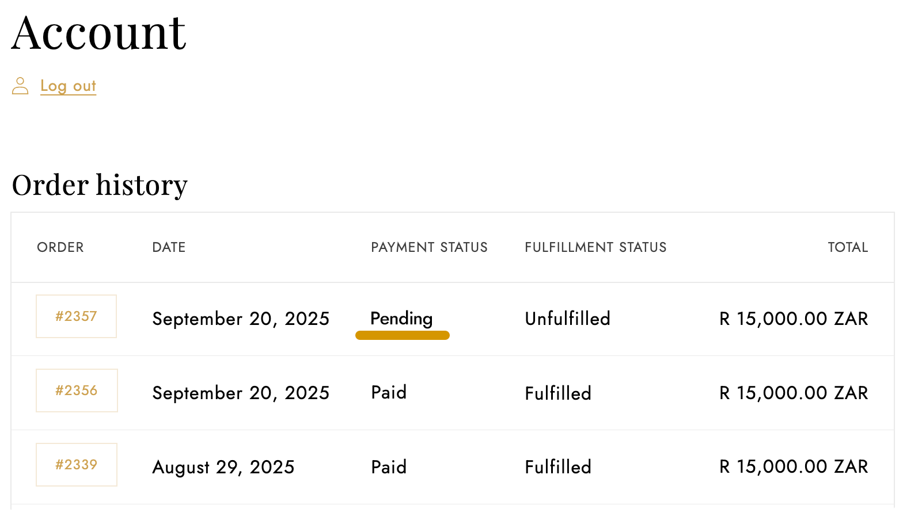
Task: Click the total for order #2357
Action: (794, 319)
